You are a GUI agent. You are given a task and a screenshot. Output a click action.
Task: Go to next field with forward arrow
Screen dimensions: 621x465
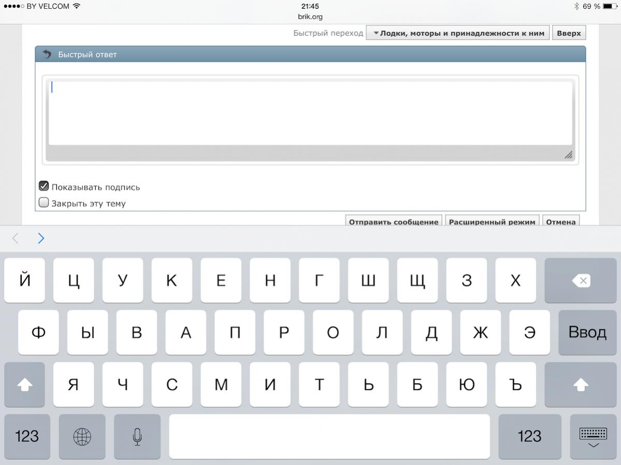coord(41,238)
